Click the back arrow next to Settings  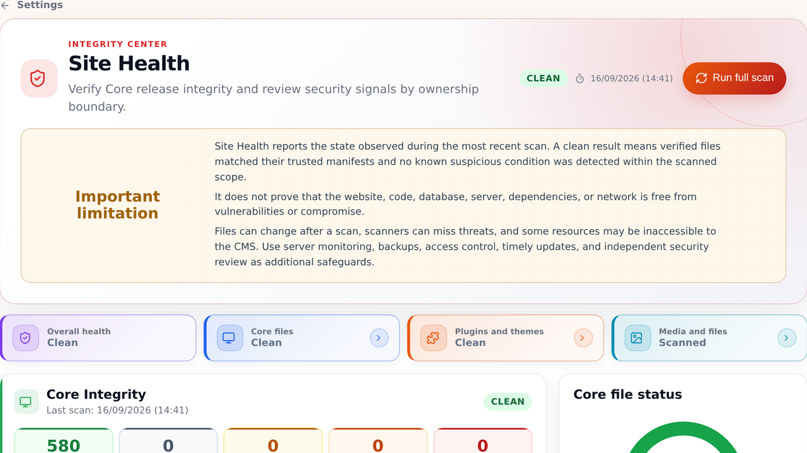click(x=5, y=5)
